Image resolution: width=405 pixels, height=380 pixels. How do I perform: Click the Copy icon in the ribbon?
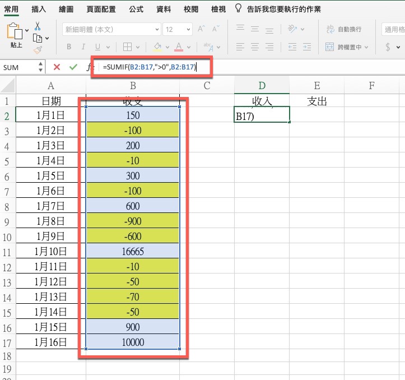[x=38, y=38]
